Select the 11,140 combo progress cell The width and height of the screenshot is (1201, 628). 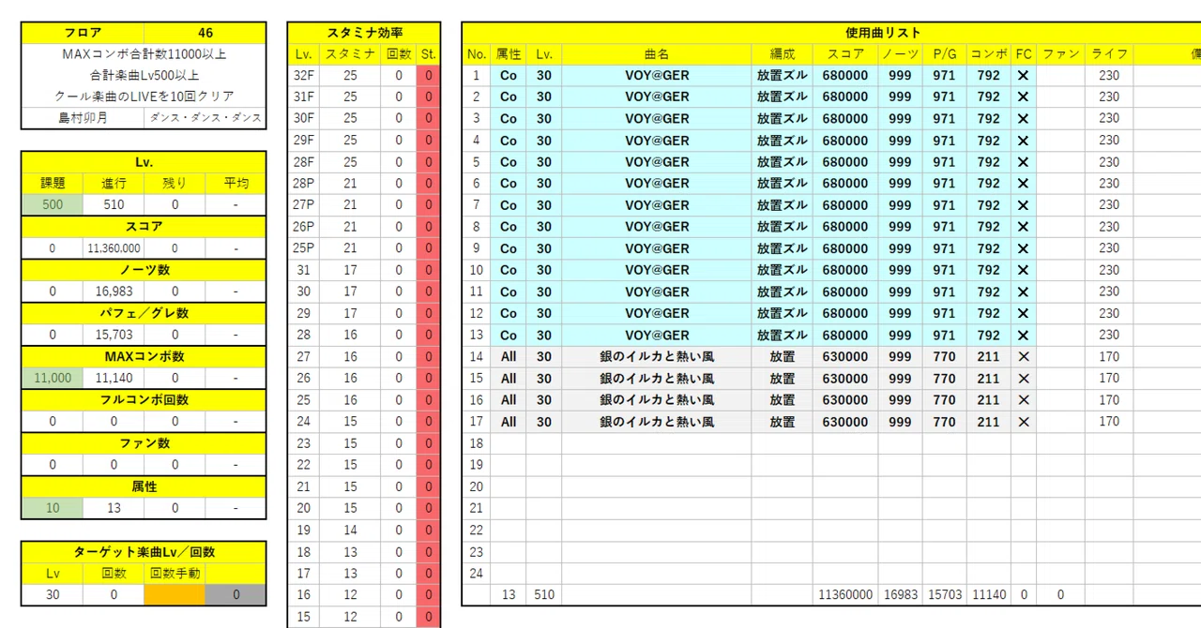114,378
